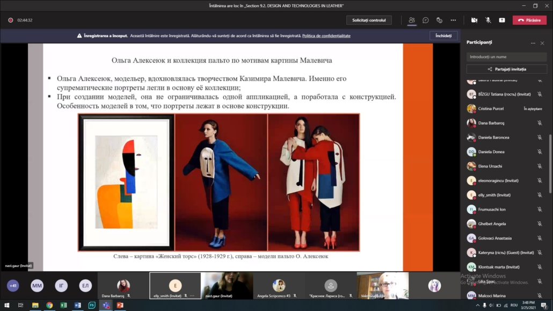Open Windows Start menu

6,305
